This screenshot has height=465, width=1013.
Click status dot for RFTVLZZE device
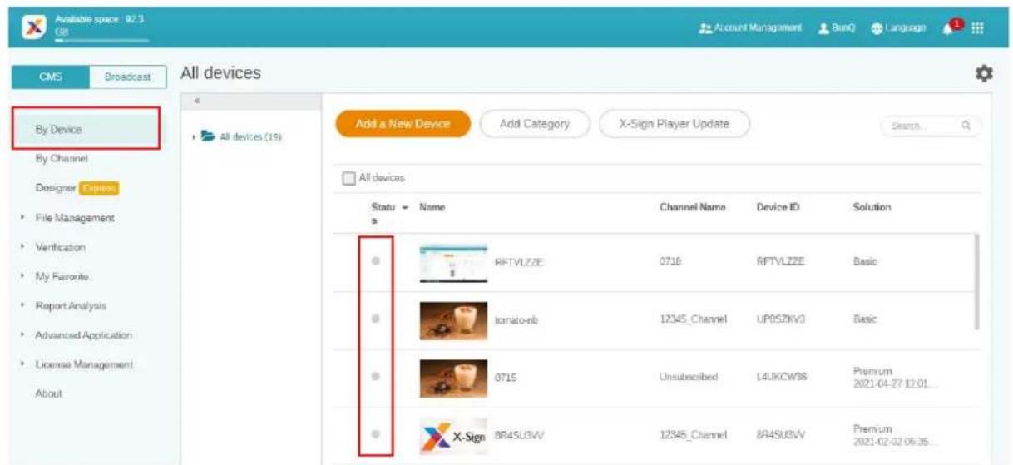coord(376,261)
